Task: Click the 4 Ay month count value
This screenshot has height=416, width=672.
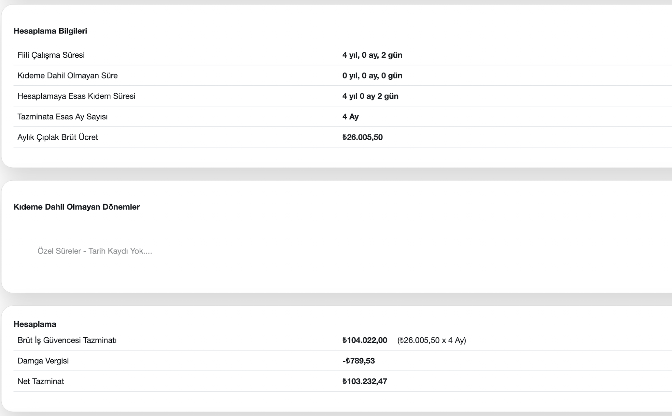Action: (350, 117)
